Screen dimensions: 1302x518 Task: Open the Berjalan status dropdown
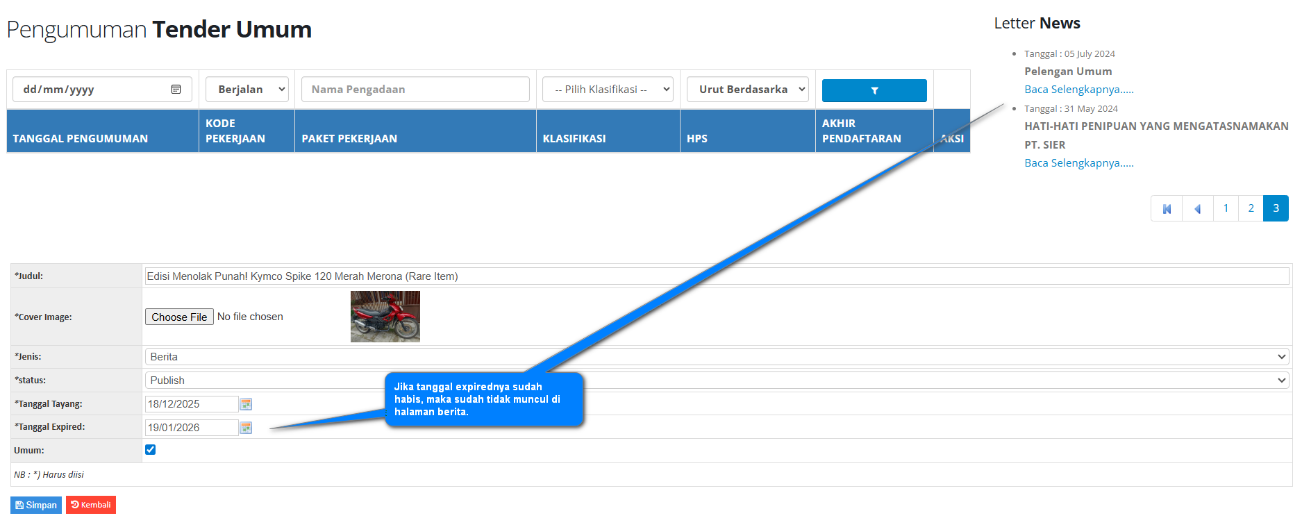247,90
